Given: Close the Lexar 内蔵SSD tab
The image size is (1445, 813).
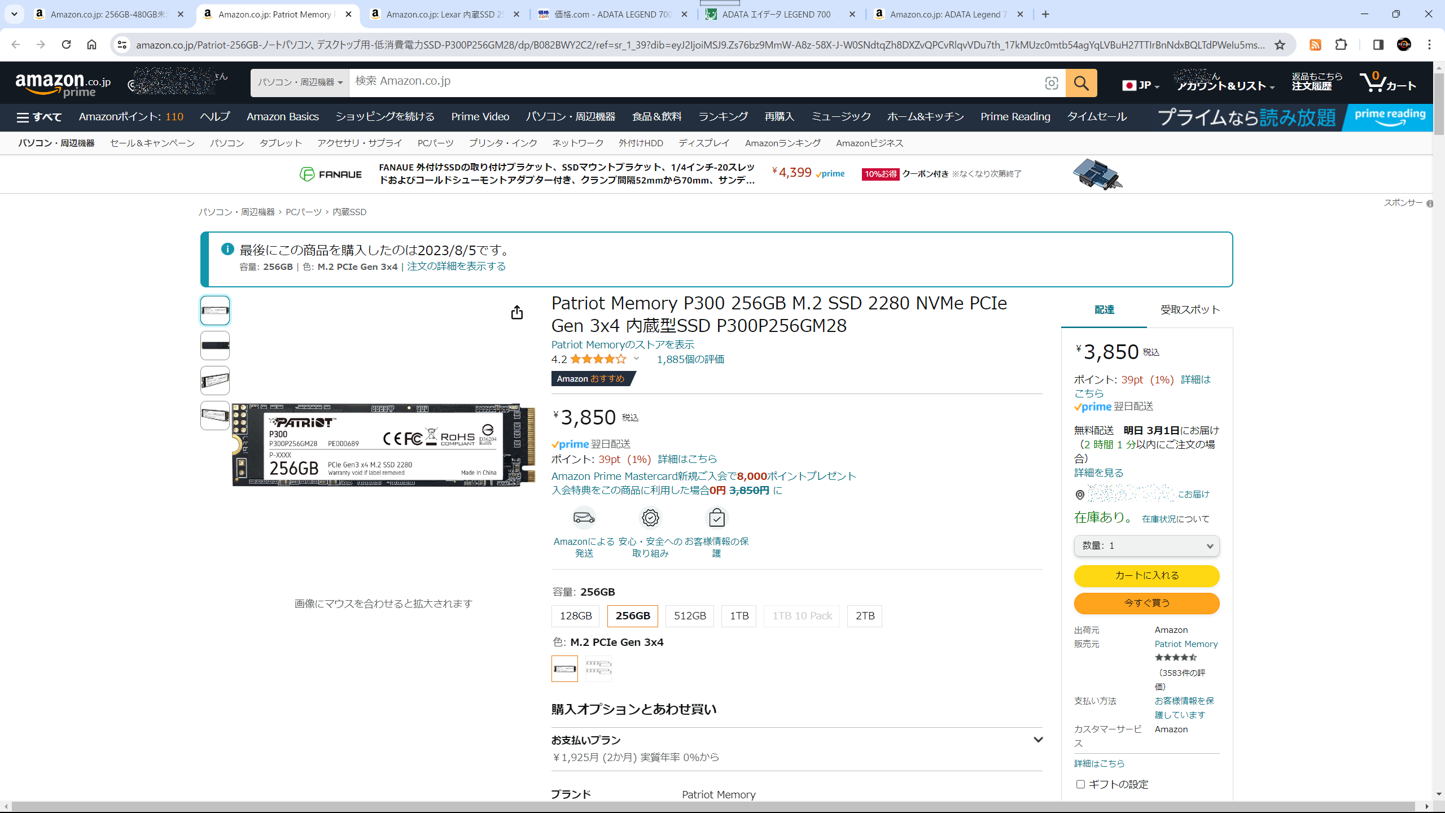Looking at the screenshot, I should [x=516, y=14].
